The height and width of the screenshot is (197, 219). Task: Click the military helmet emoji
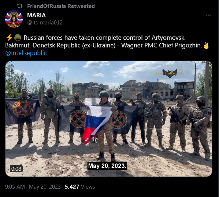pos(18,38)
